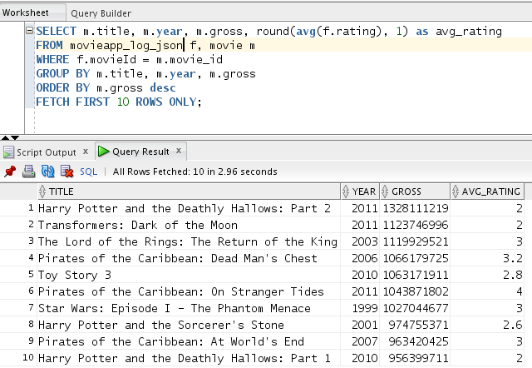Select cell 'Pirates of the Caribbean: Dead Man's Chest'

click(x=189, y=258)
